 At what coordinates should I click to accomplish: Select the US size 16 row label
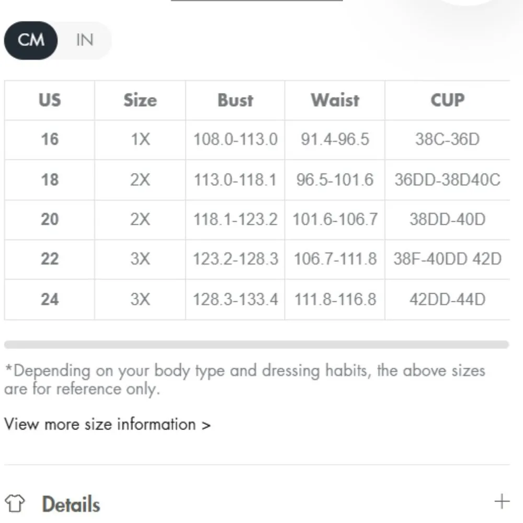click(x=50, y=140)
